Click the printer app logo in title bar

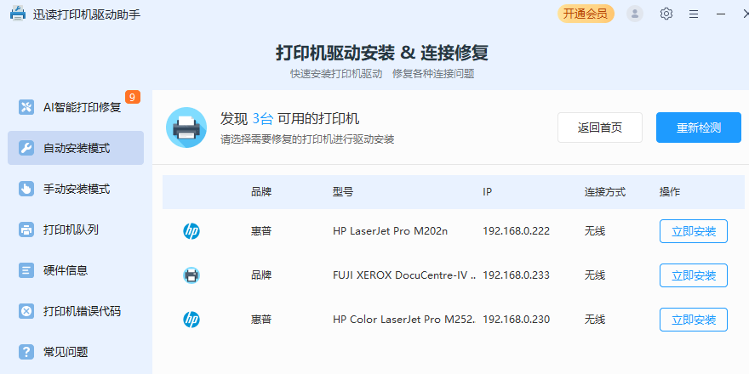coord(18,14)
